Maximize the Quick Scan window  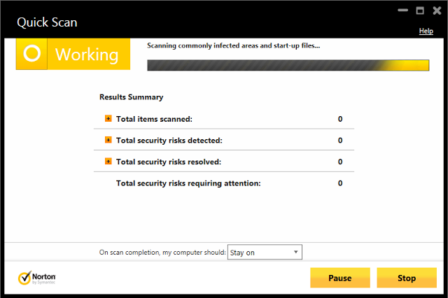(419, 10)
